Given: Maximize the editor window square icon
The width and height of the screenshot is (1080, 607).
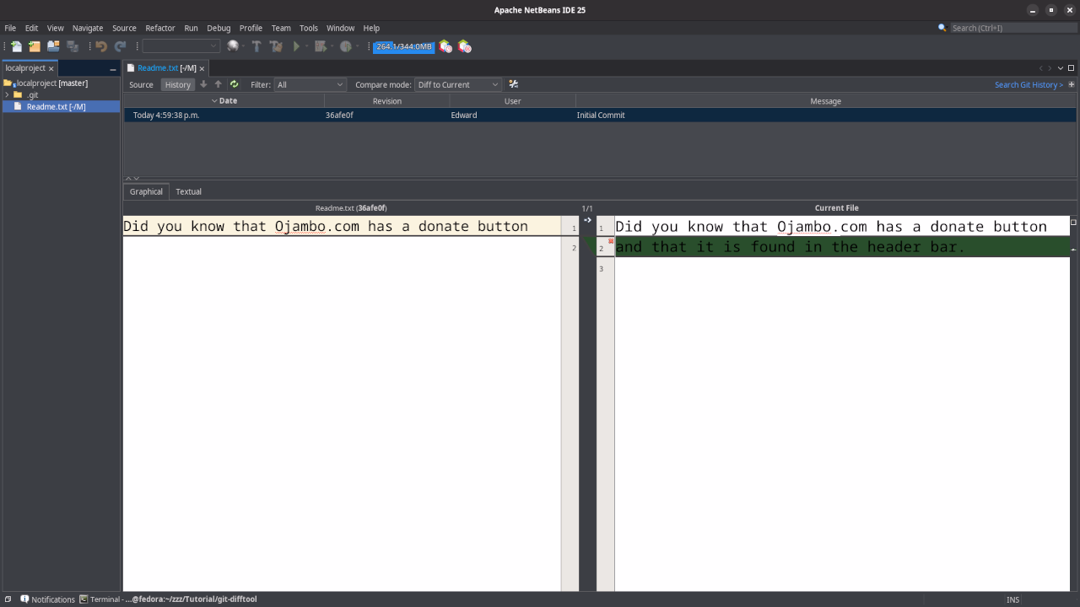Looking at the screenshot, I should (x=1072, y=68).
